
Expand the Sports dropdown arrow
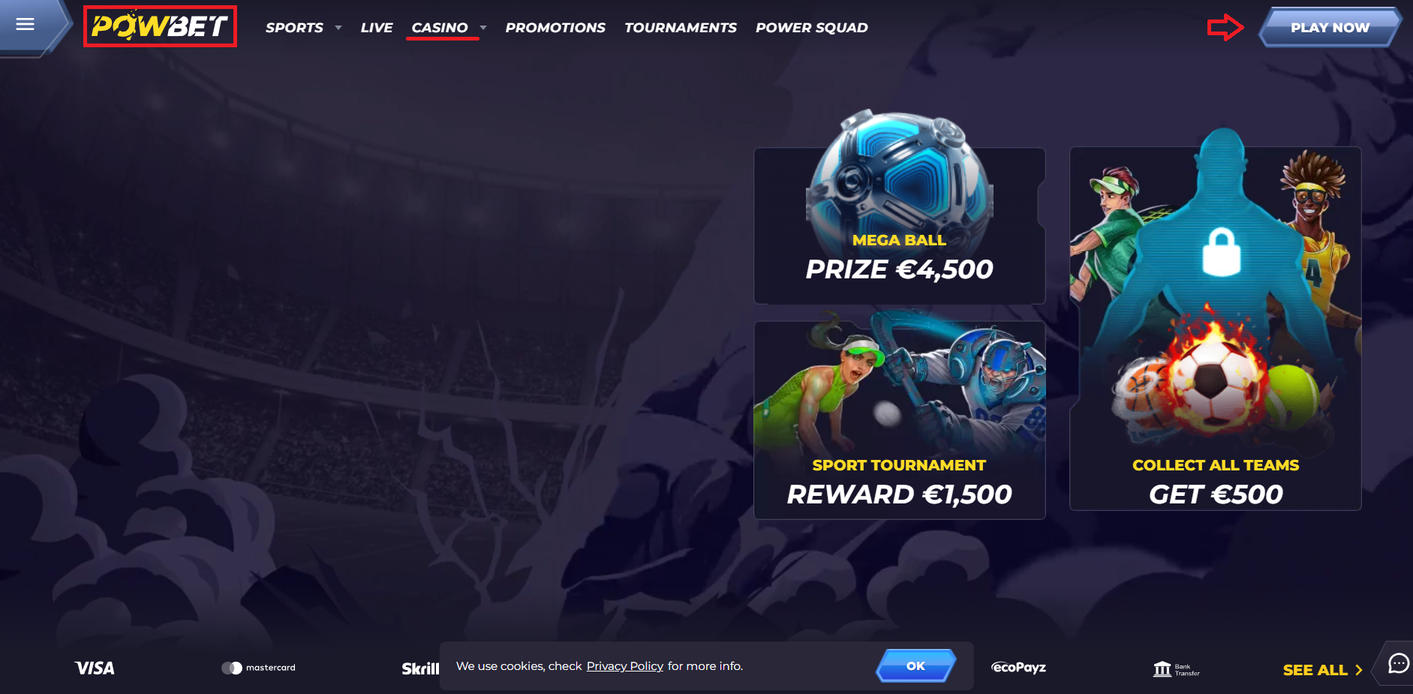pos(338,28)
